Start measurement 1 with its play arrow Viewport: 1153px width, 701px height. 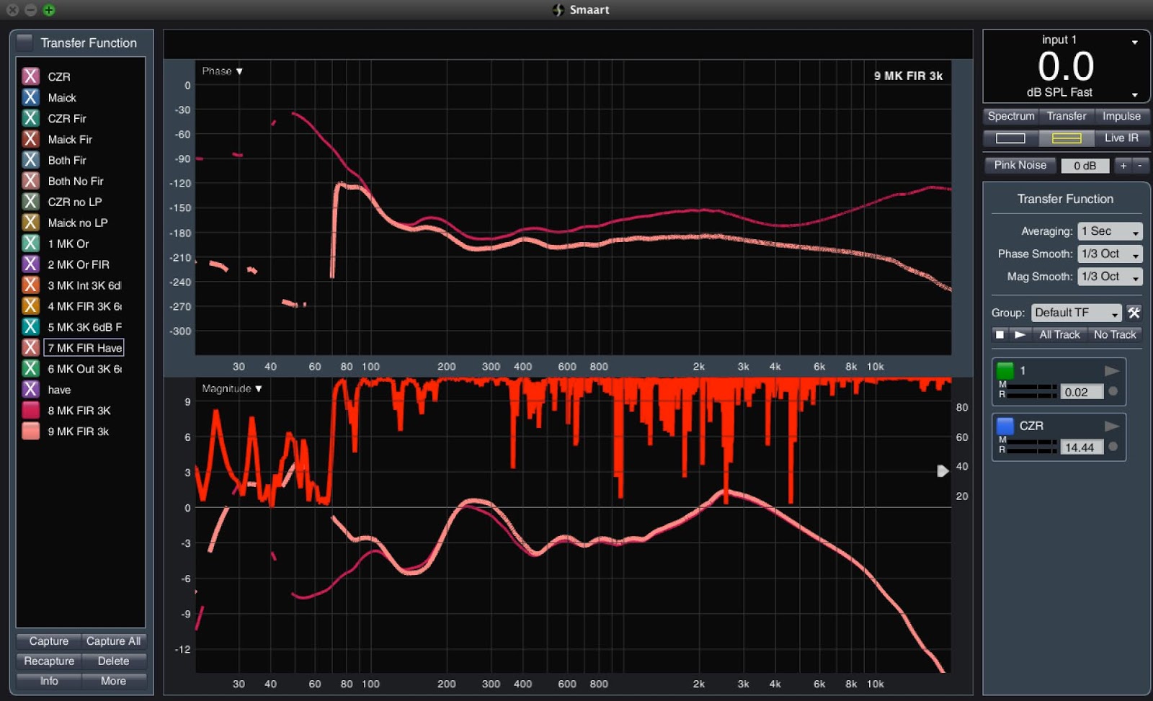click(x=1112, y=371)
